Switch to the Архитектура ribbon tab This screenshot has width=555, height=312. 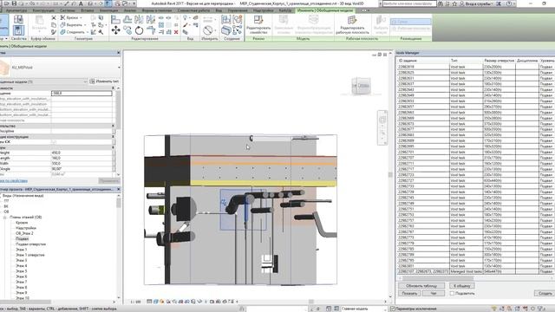(x=16, y=10)
